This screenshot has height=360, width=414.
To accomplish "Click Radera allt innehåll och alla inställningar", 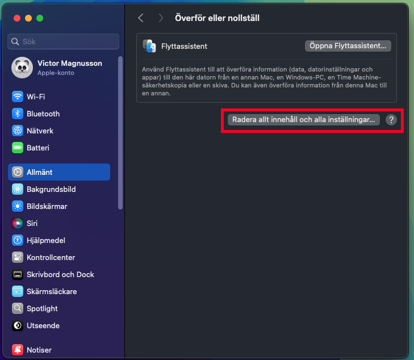I will pos(304,120).
